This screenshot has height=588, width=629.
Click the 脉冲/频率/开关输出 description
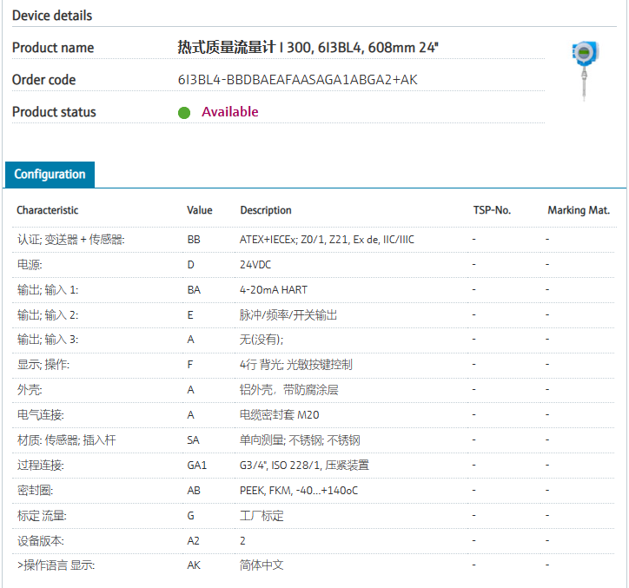pos(288,314)
